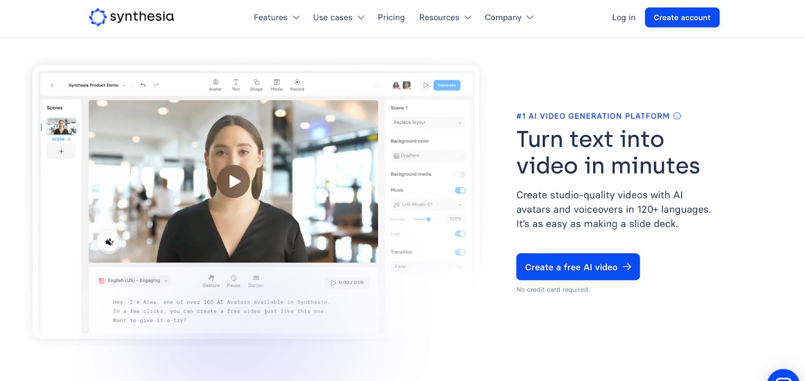Disable the Transition toggle

coord(460,252)
